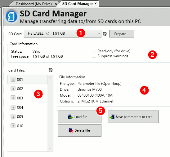Screen dimensions: 170x157
Task: Click Save parameters to card... button
Action: click(133, 117)
